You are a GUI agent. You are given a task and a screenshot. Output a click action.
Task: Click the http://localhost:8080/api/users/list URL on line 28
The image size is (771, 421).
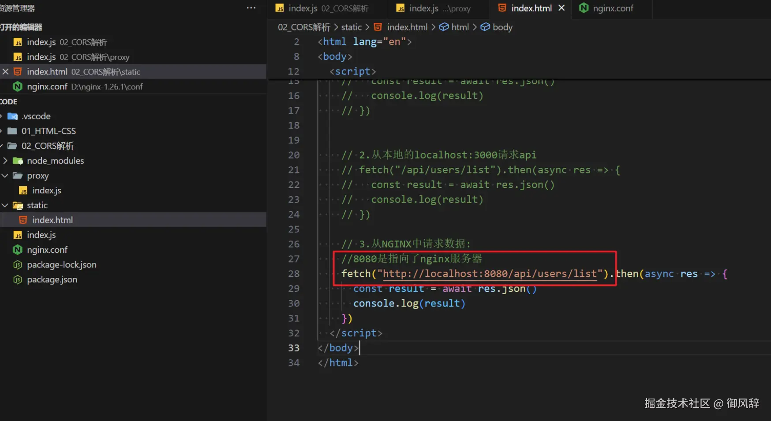490,274
